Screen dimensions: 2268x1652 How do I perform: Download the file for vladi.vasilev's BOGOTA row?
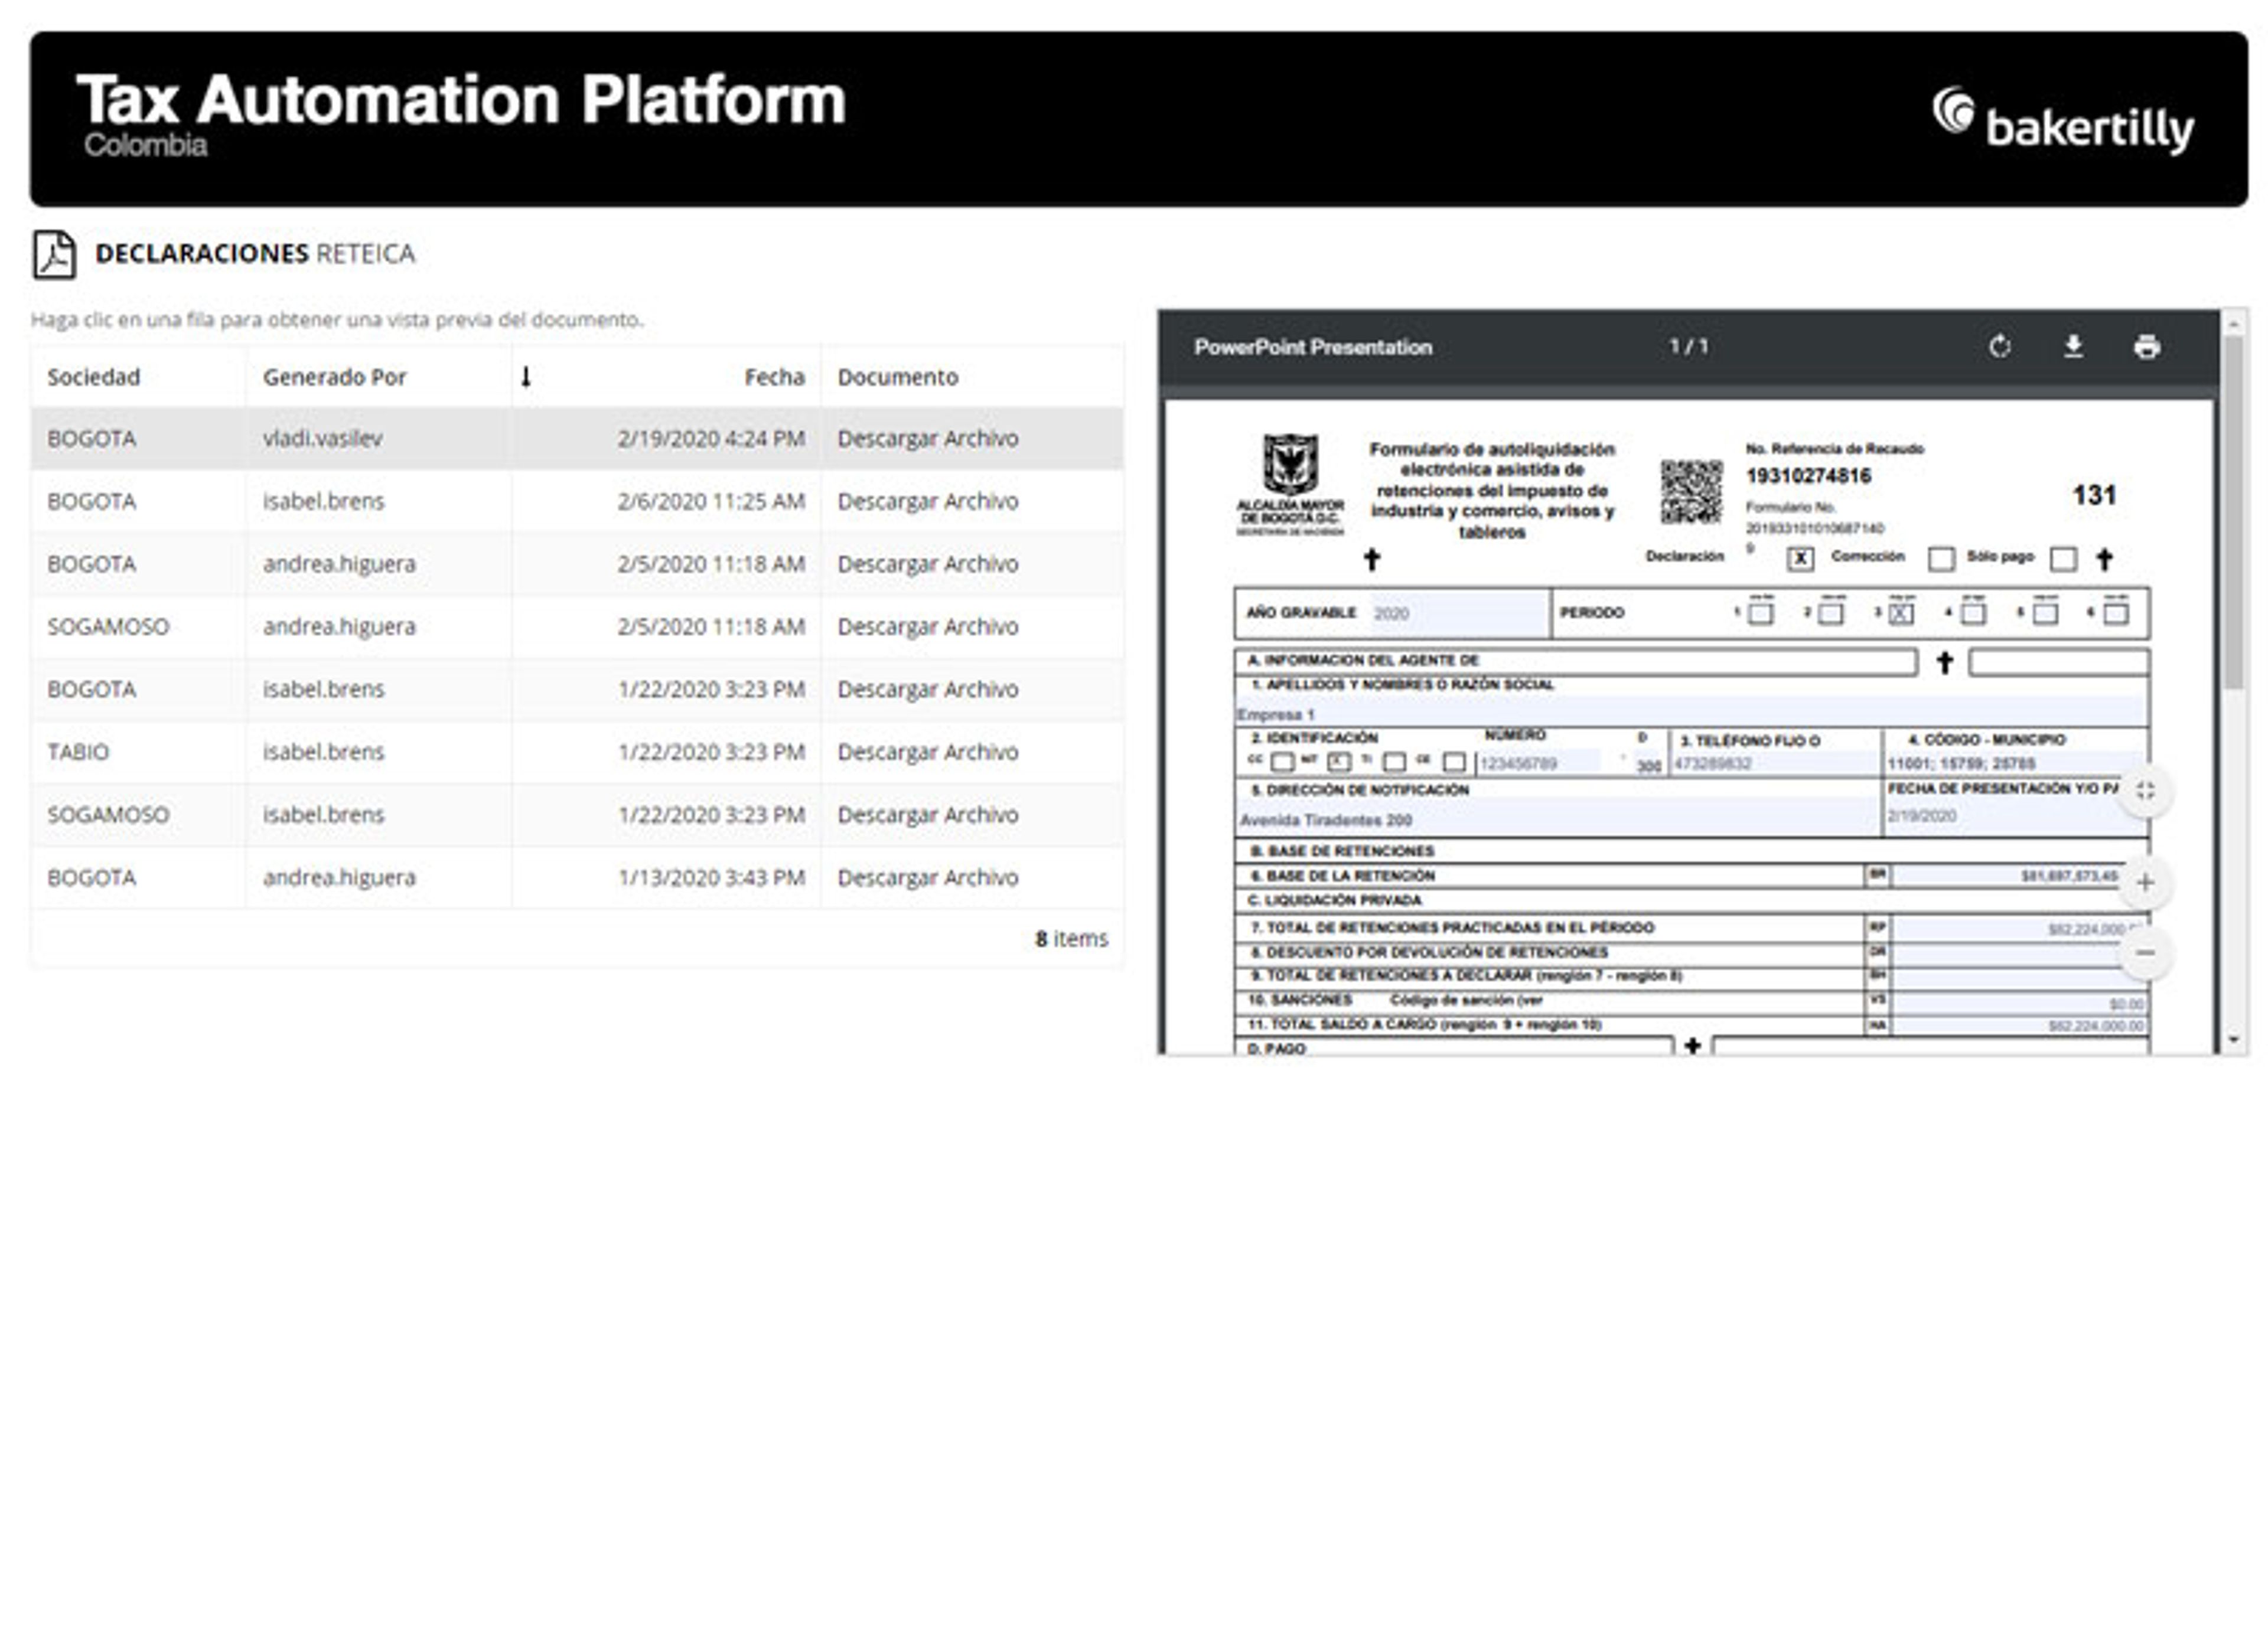tap(927, 438)
